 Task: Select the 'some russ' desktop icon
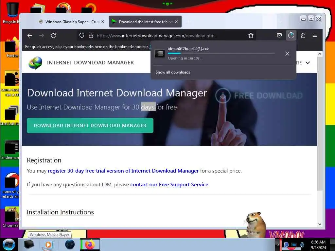(11, 84)
